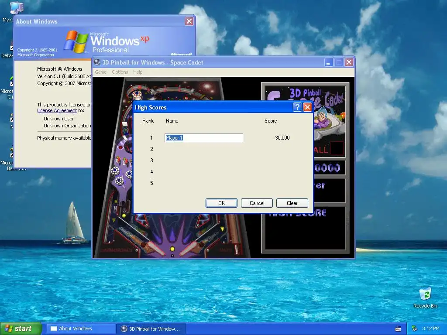Close the About Windows dialog
This screenshot has height=335, width=447.
pyautogui.click(x=189, y=21)
